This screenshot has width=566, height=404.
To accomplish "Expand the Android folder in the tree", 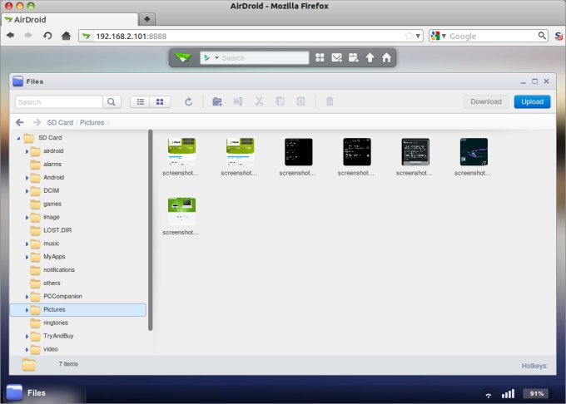I will (27, 178).
